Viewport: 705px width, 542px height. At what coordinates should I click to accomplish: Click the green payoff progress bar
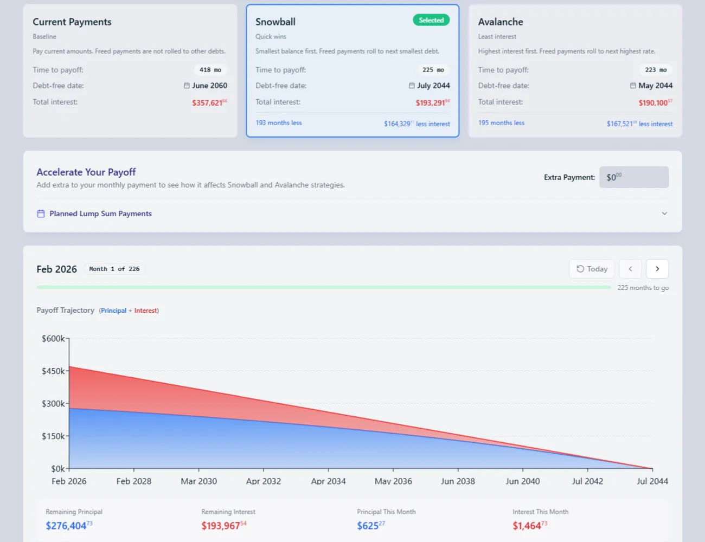323,287
